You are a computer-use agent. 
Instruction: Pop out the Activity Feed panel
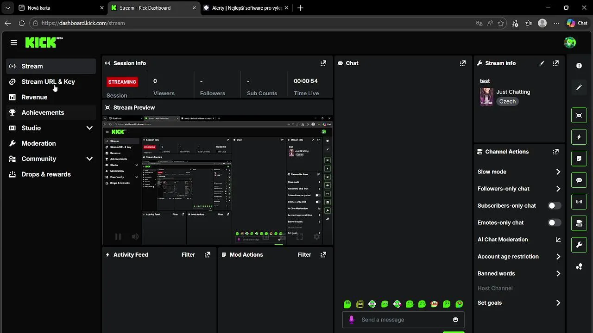pyautogui.click(x=207, y=255)
